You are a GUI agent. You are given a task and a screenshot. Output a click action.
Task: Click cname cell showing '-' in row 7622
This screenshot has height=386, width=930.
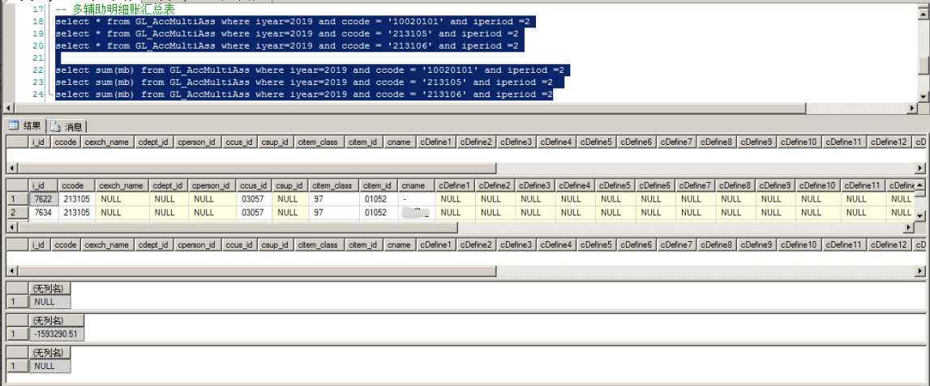coord(416,200)
